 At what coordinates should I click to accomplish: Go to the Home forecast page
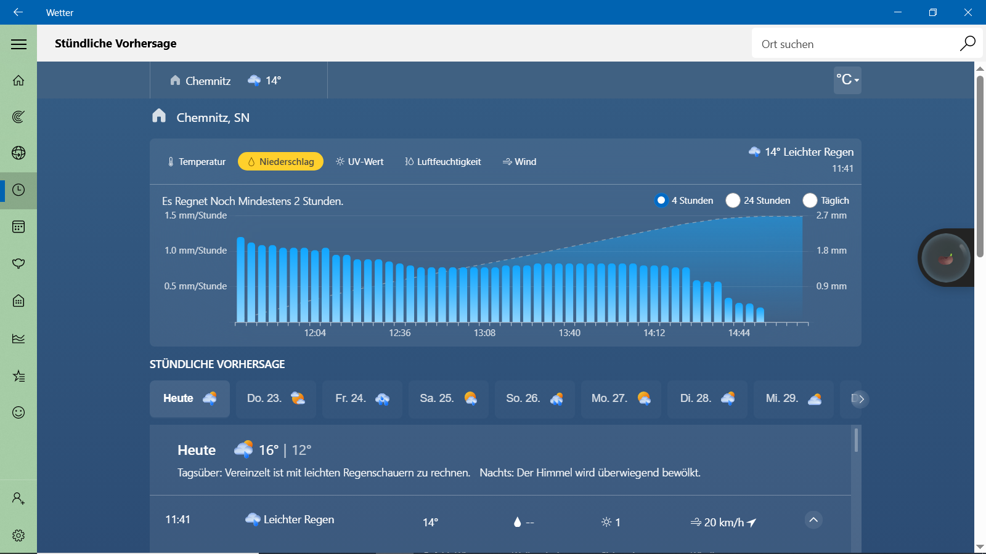(x=18, y=81)
